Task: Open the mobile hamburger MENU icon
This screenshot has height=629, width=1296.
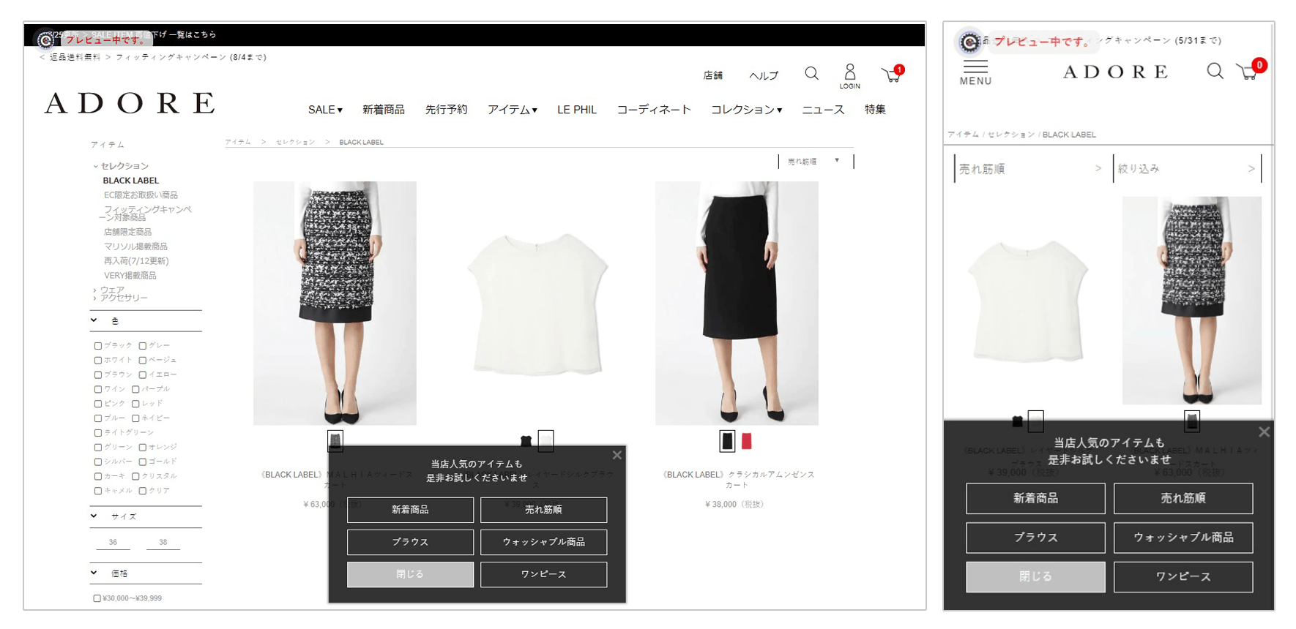Action: 975,72
